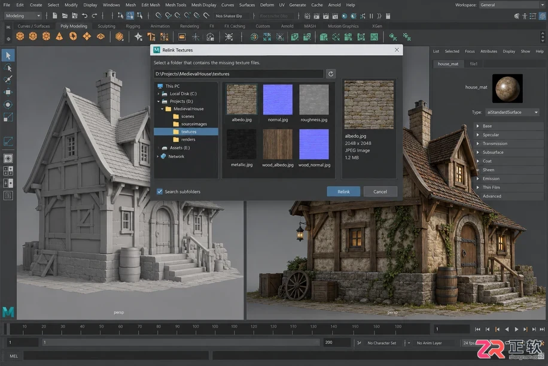
Task: Click the pause render icon
Action: (371, 16)
